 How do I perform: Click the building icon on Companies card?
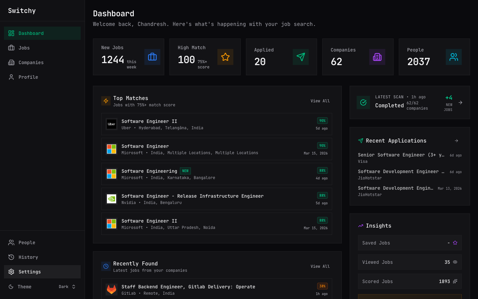(377, 57)
